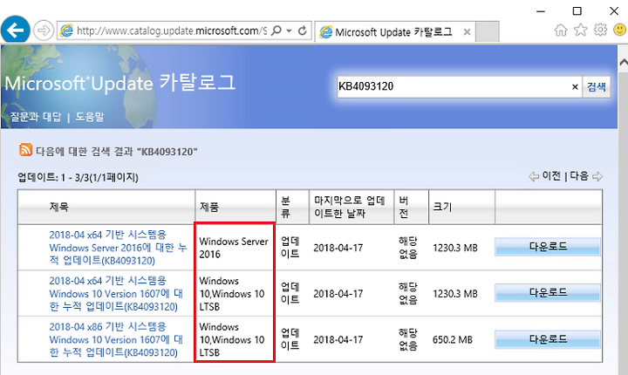Go to 다음 next page link
The width and height of the screenshot is (628, 375).
click(x=579, y=176)
